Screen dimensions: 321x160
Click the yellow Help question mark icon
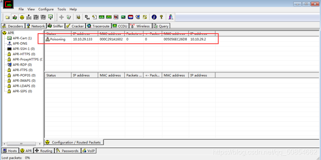point(161,17)
